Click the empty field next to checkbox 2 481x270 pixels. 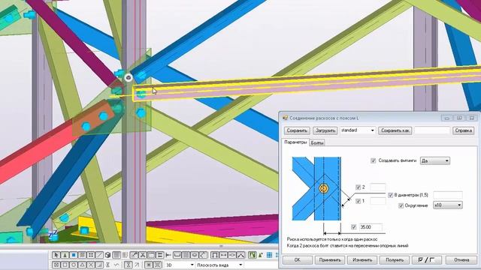pos(377,187)
